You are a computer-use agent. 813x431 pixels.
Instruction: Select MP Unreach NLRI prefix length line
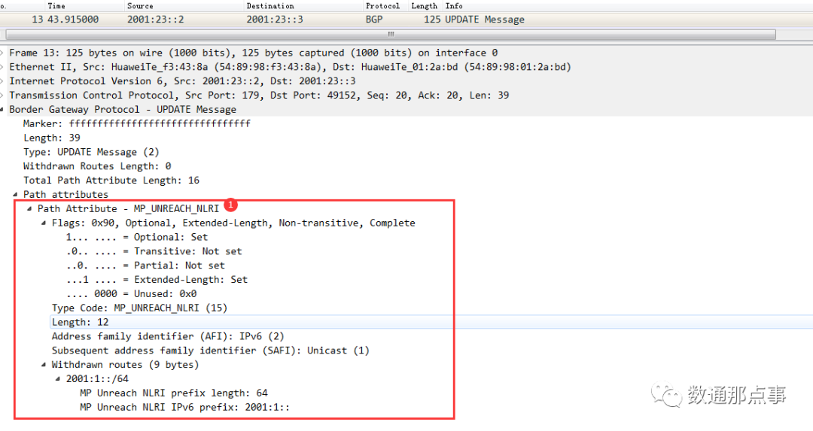[x=174, y=393]
